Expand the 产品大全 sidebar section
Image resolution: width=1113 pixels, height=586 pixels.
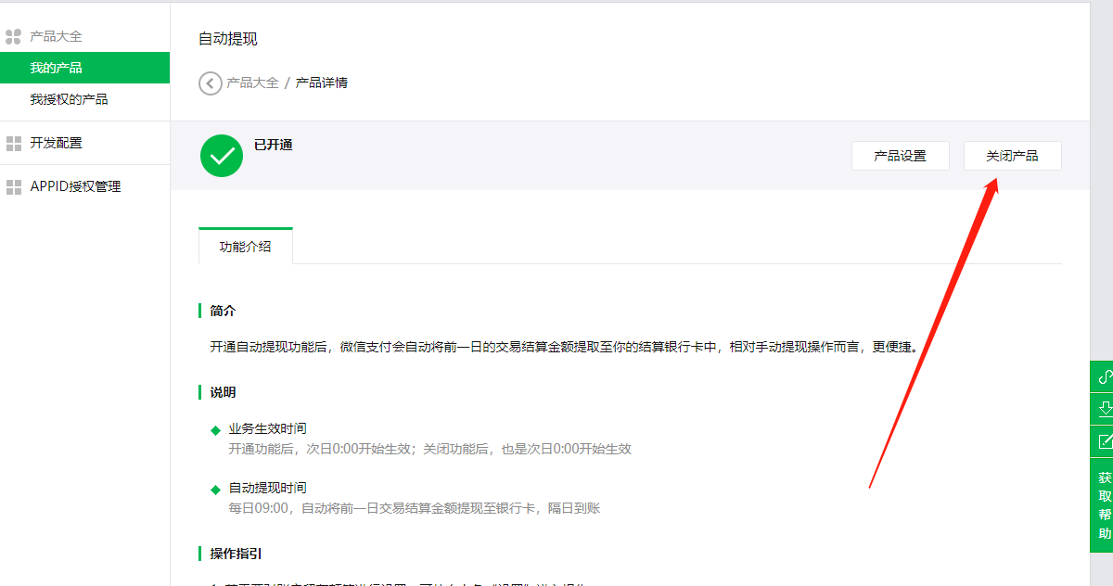(56, 36)
